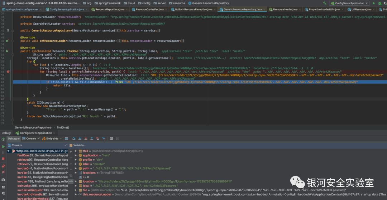Expand the this.resourceLoader watch node
This screenshot has width=387, height=200.
pos(76,194)
